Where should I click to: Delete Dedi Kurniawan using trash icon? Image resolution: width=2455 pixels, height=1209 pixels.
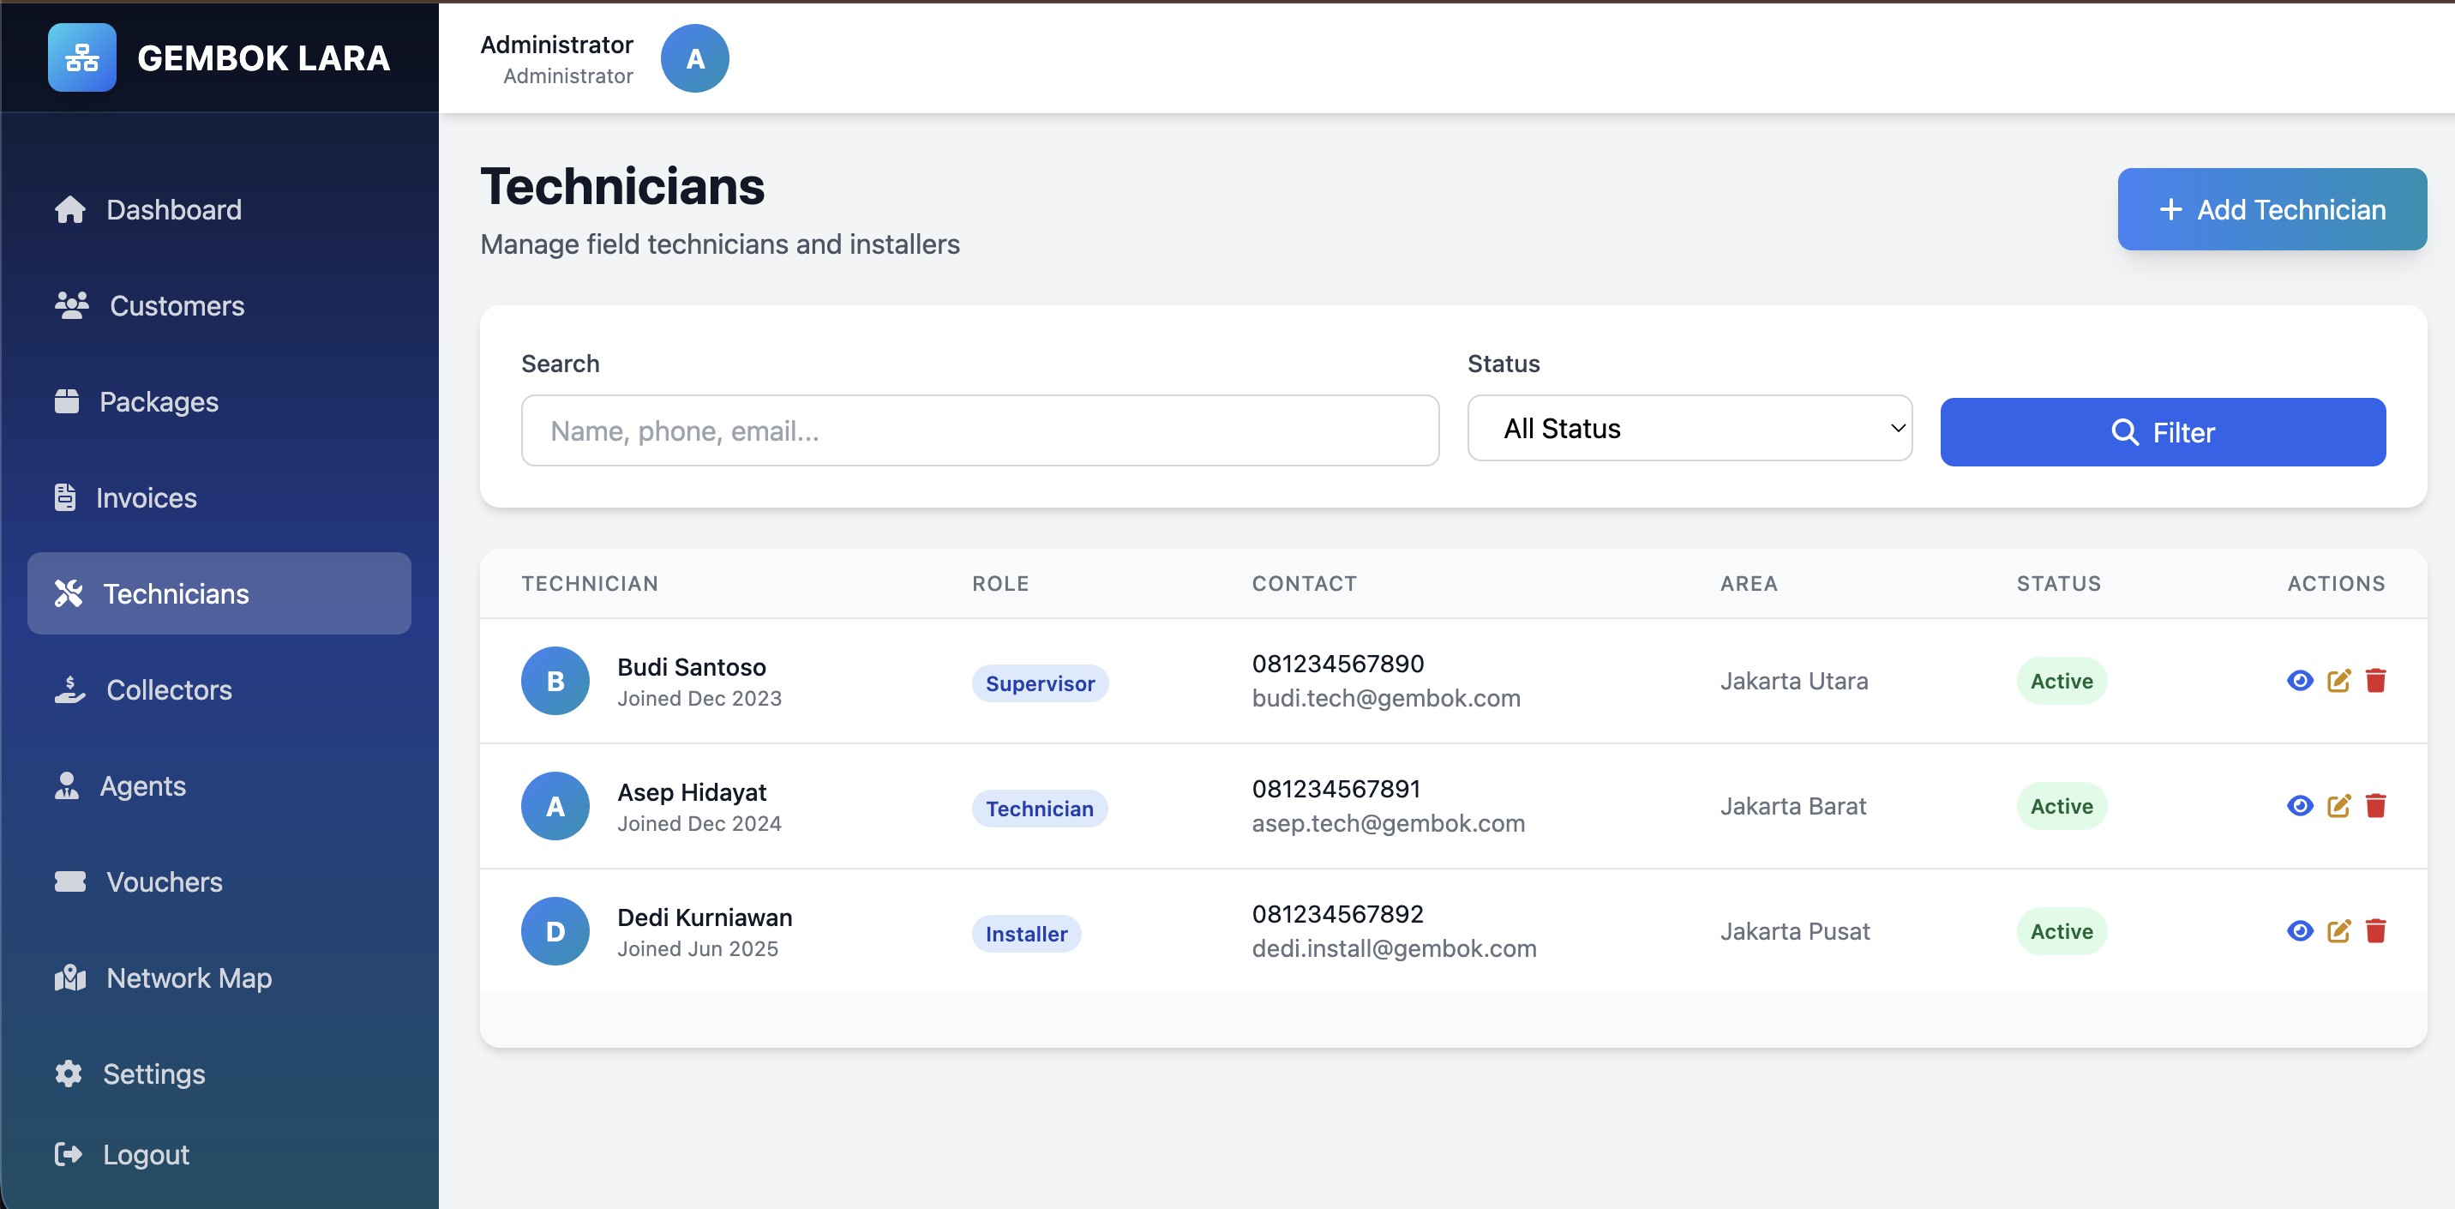click(x=2375, y=930)
